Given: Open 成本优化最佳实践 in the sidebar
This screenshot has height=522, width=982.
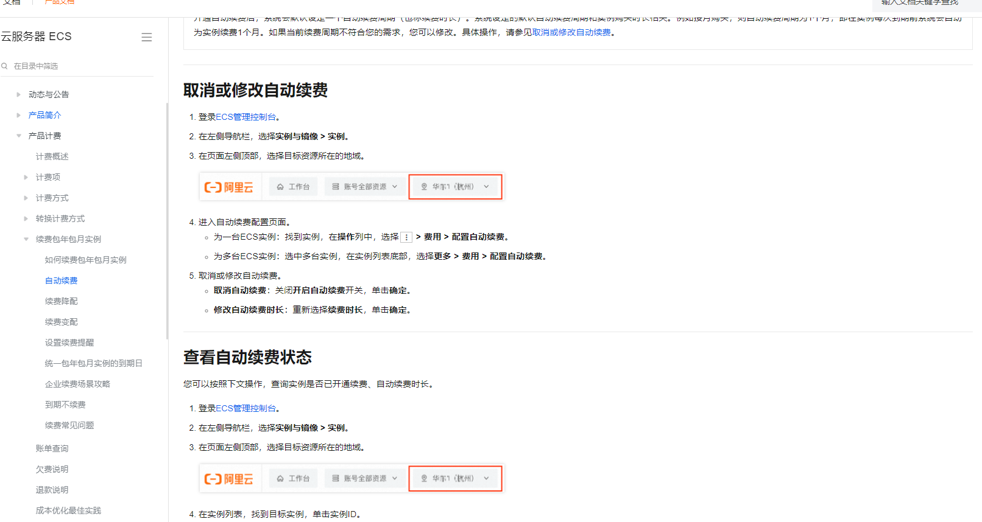Looking at the screenshot, I should pyautogui.click(x=68, y=510).
